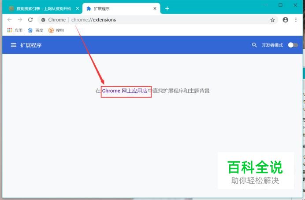Bookmark this page with the star icon
Image resolution: width=305 pixels, height=200 pixels.
click(x=272, y=20)
